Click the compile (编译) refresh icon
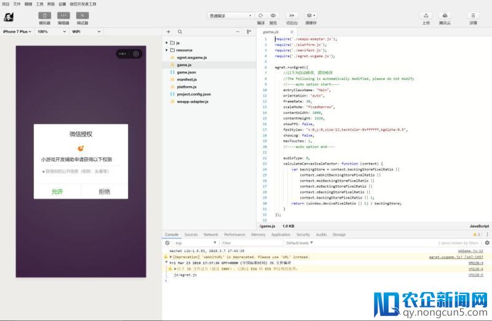 tap(260, 15)
